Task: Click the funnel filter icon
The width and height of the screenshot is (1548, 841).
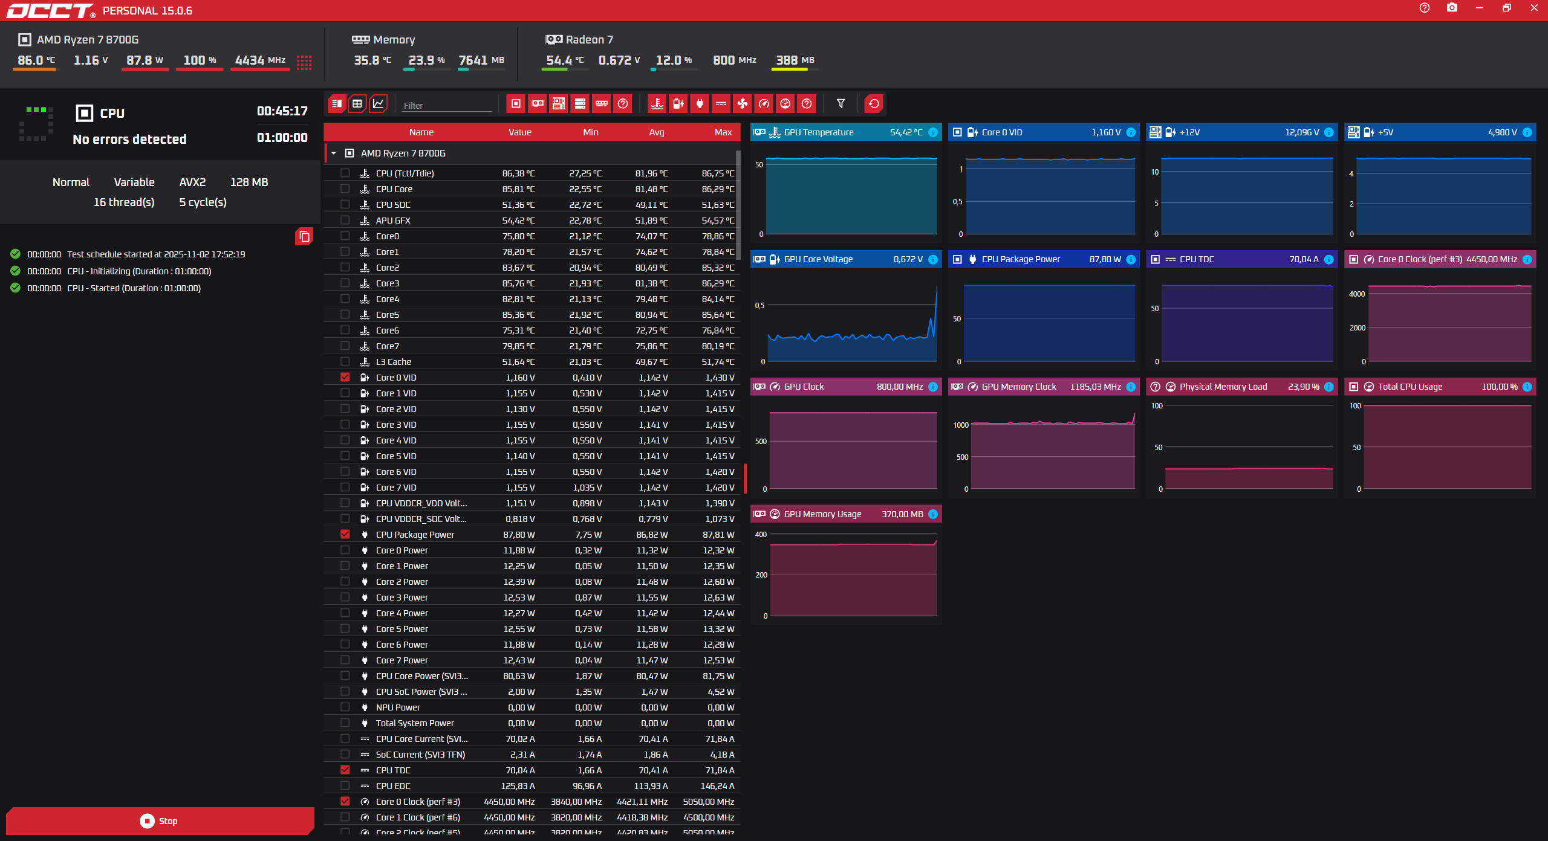Action: coord(841,104)
